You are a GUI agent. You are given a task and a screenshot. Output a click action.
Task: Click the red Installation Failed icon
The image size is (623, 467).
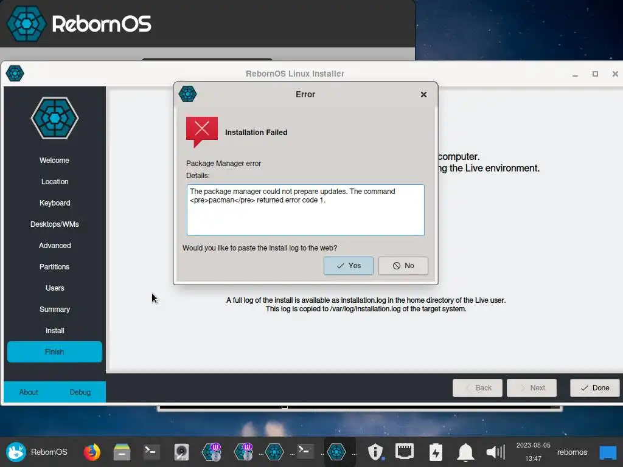pyautogui.click(x=202, y=131)
